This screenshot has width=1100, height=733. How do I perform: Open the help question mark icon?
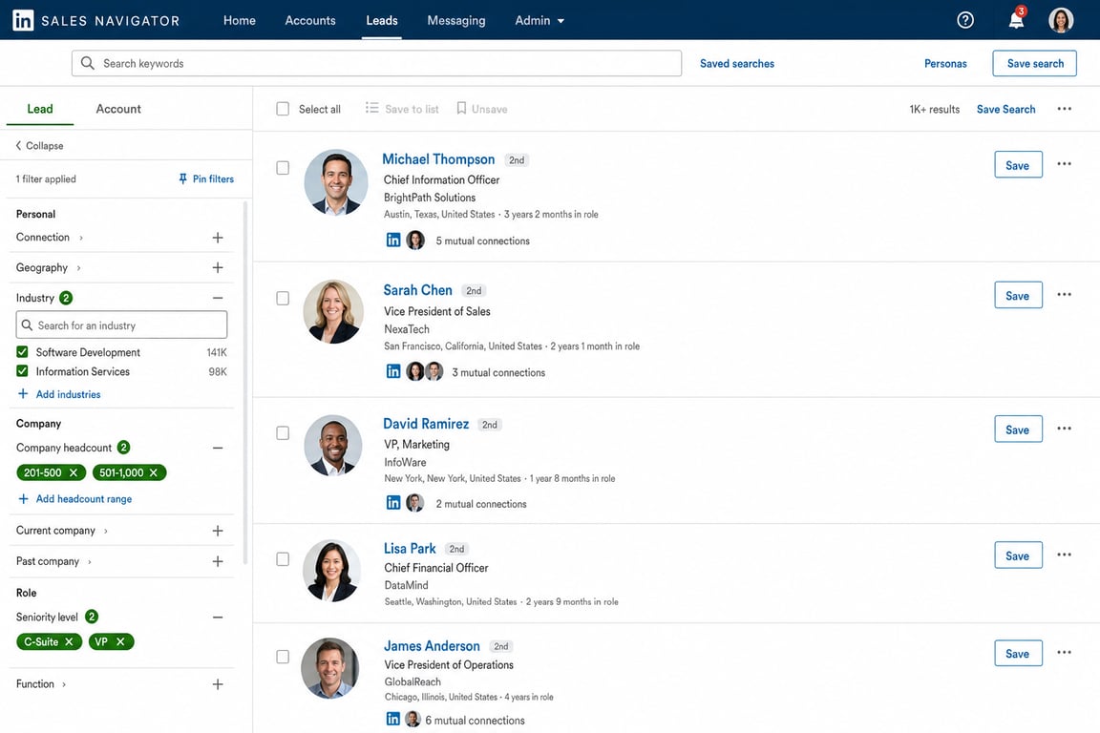[965, 20]
